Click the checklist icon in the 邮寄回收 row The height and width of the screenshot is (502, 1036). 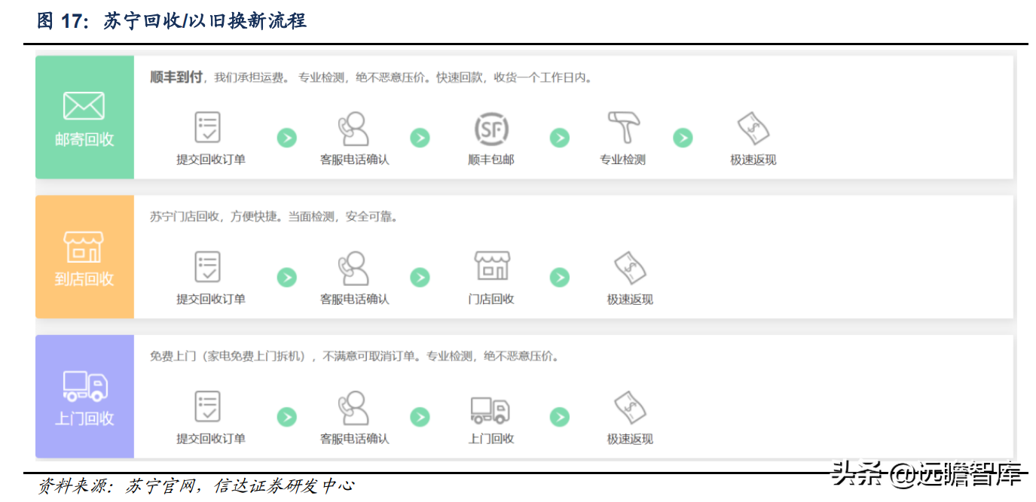208,128
